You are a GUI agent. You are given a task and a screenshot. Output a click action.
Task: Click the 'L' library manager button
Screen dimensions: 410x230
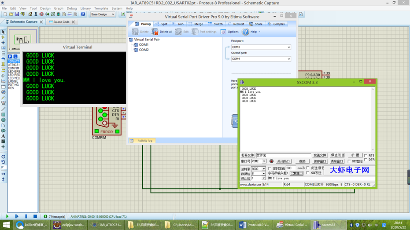[15, 56]
